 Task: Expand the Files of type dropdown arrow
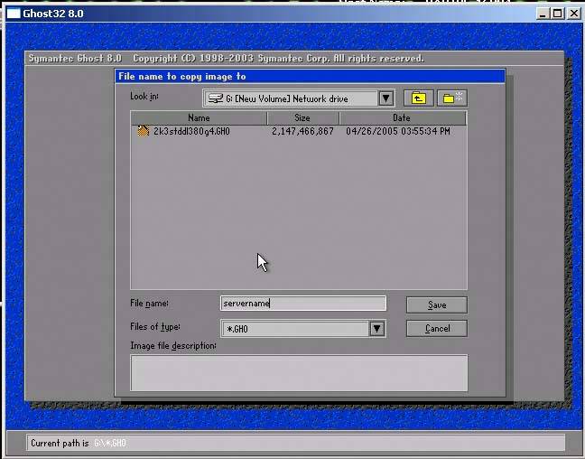pos(377,329)
